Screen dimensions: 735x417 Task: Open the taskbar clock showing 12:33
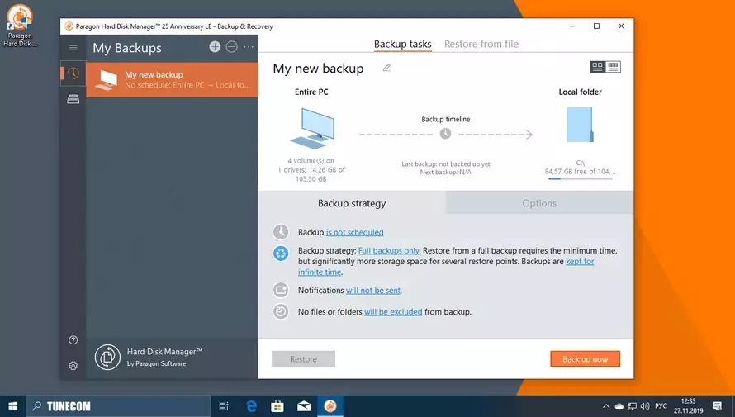click(688, 405)
